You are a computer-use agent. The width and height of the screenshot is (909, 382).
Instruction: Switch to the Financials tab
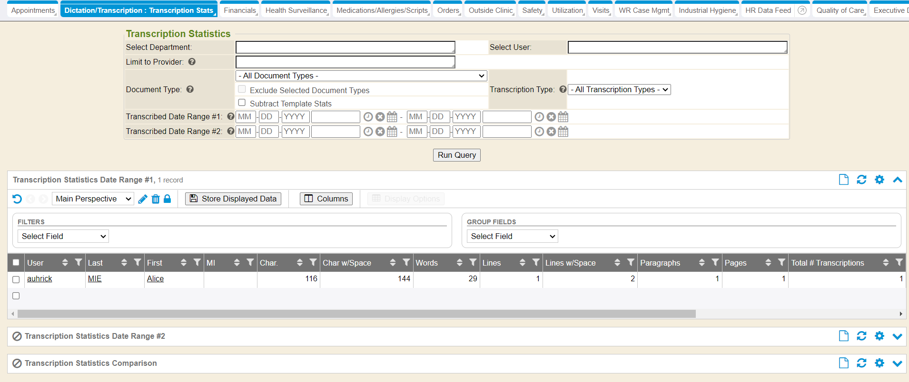point(239,10)
